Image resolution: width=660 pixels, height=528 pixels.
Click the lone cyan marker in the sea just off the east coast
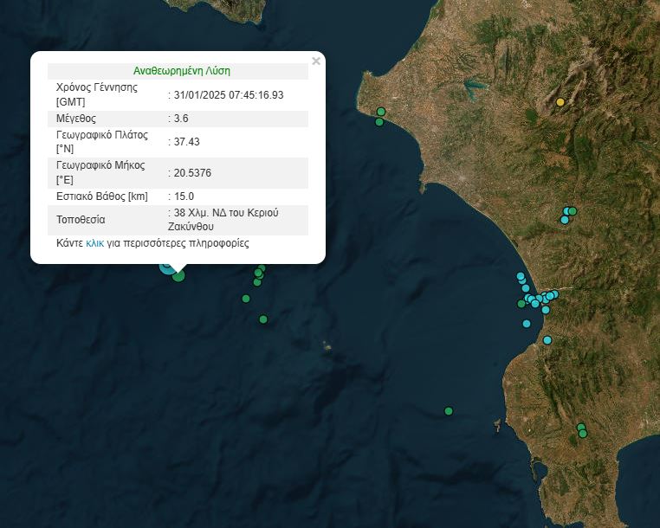tap(527, 324)
